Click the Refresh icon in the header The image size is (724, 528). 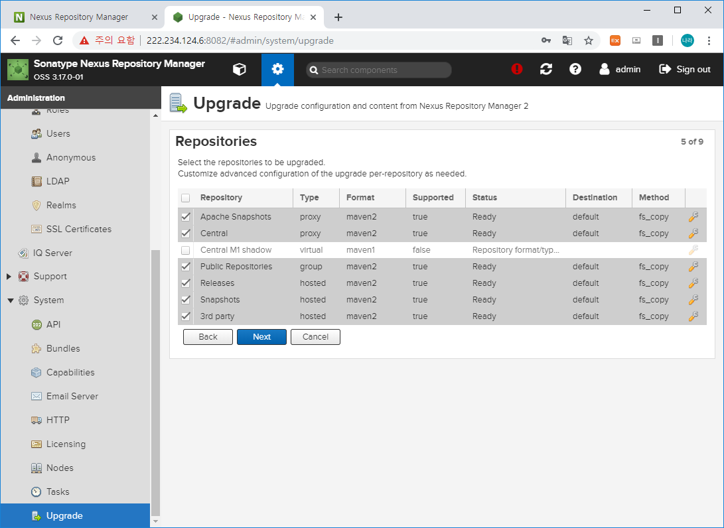tap(545, 69)
